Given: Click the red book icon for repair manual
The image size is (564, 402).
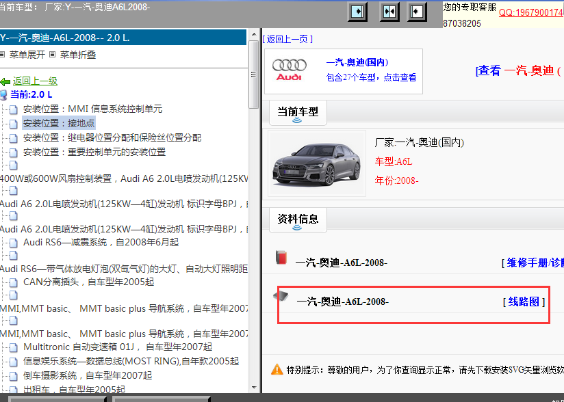Looking at the screenshot, I should (x=281, y=257).
